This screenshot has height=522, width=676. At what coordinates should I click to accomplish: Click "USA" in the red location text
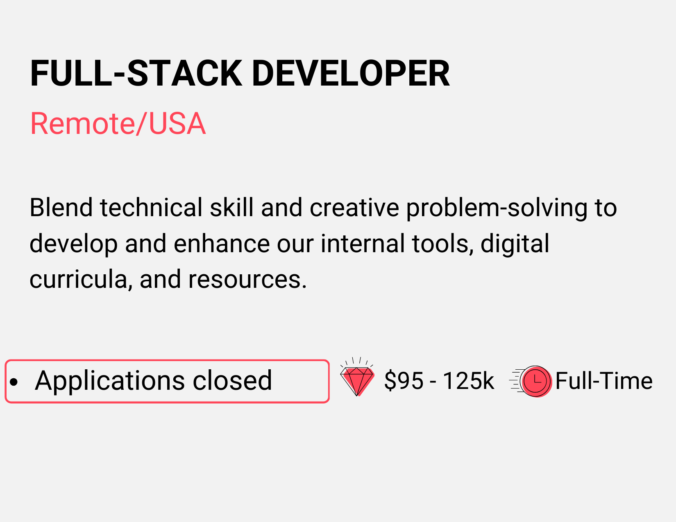(177, 124)
